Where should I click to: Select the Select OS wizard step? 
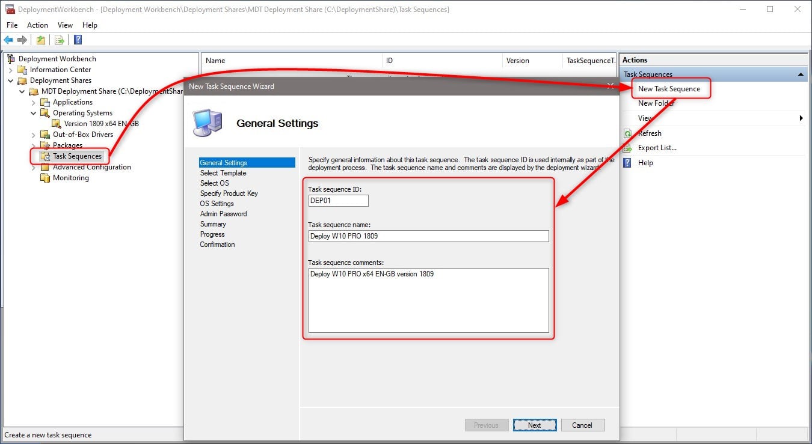(x=215, y=183)
